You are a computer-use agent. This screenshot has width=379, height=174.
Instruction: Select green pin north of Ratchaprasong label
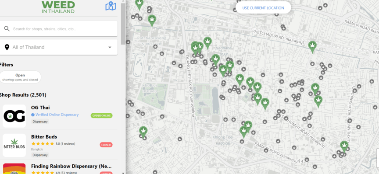[152, 20]
